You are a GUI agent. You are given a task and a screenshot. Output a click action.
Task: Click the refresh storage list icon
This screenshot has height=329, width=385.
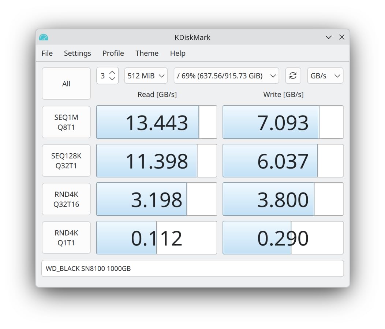pos(293,76)
